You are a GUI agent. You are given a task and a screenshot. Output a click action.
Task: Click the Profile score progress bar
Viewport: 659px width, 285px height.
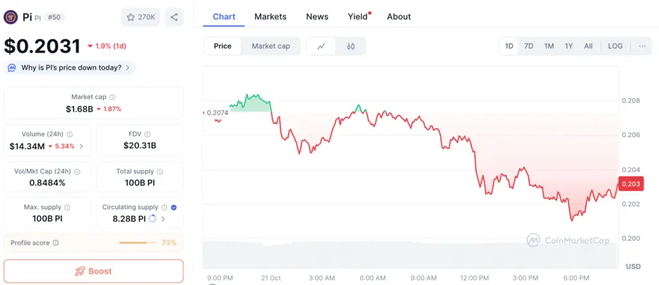tap(138, 243)
